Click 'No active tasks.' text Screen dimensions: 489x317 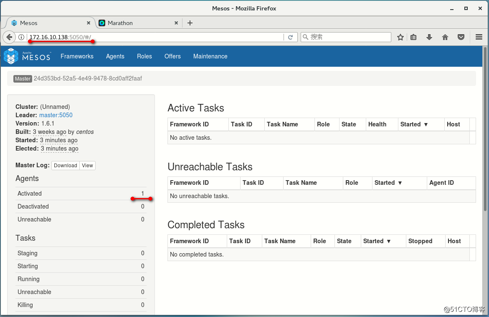coord(190,138)
